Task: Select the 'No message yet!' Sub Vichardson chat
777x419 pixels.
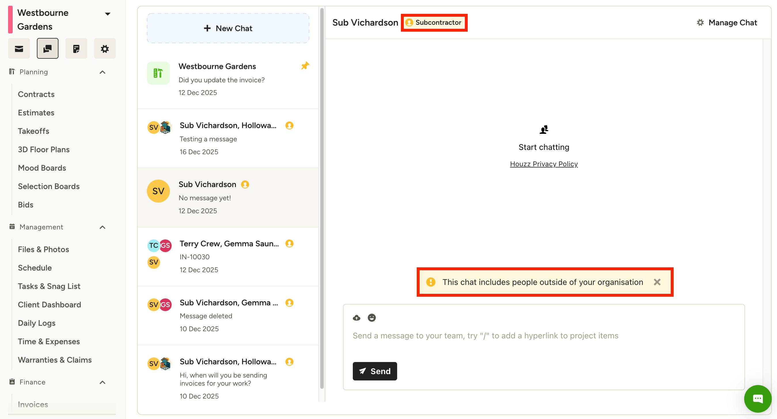Action: coord(228,197)
